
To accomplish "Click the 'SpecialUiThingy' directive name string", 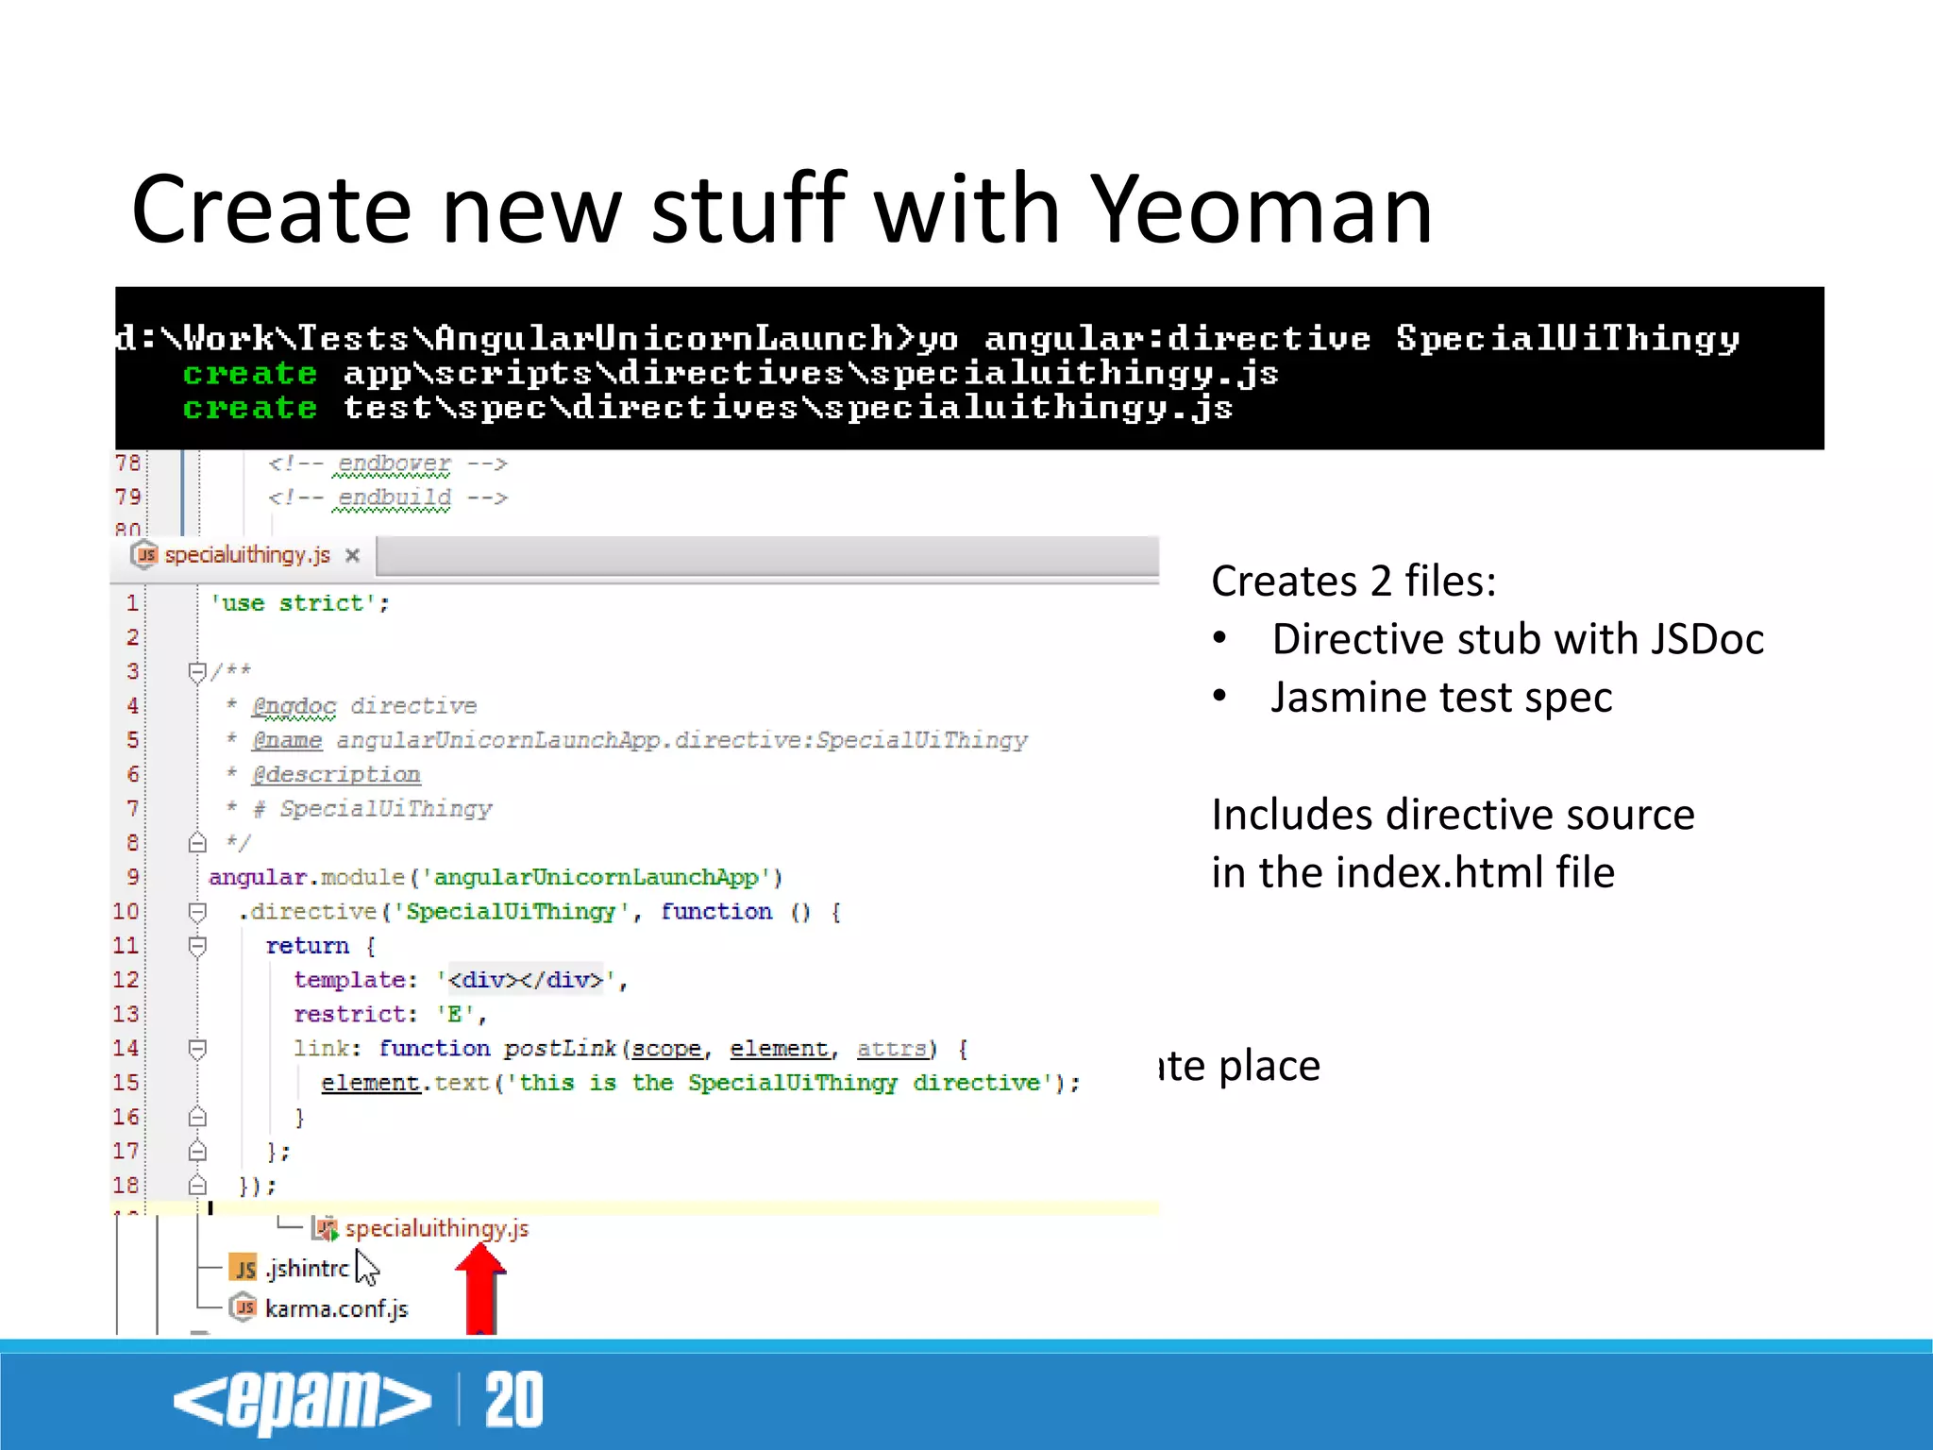I will click(511, 912).
